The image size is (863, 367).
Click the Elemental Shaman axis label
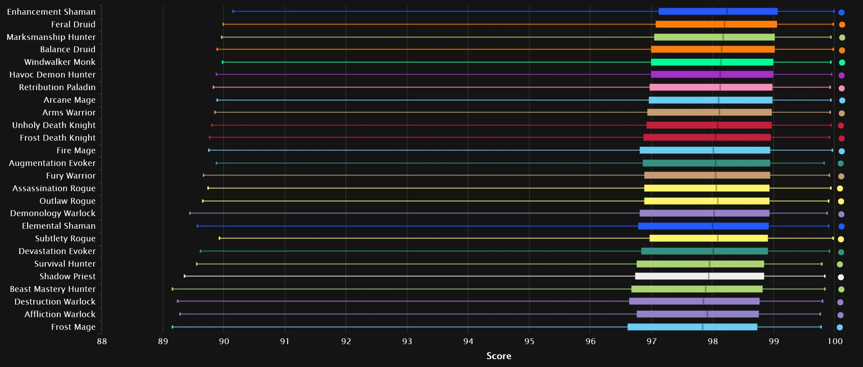(x=59, y=226)
